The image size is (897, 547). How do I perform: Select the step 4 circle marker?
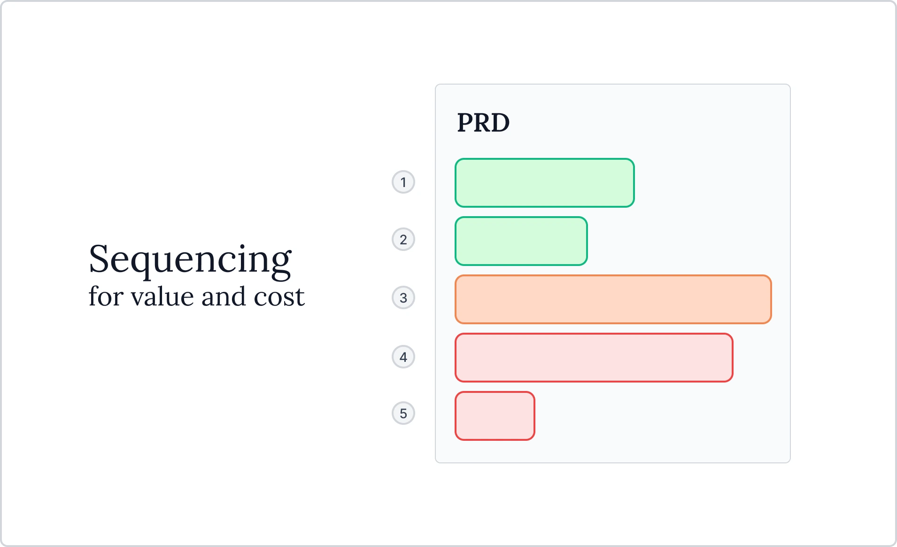point(403,357)
